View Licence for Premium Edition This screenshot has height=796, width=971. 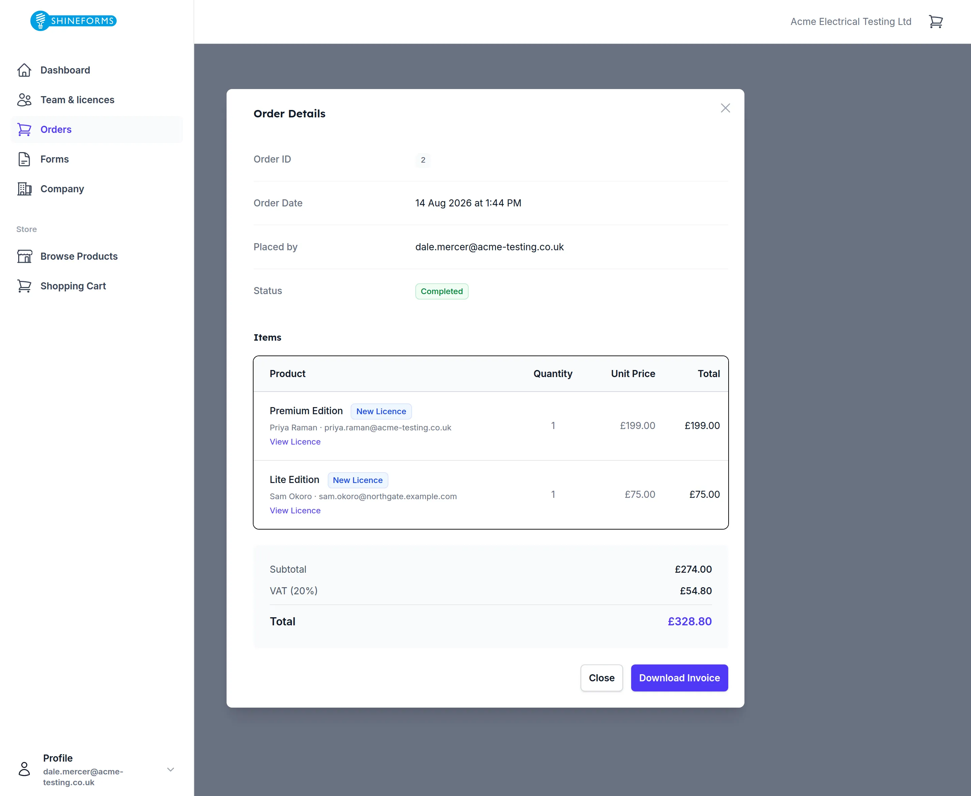point(295,442)
